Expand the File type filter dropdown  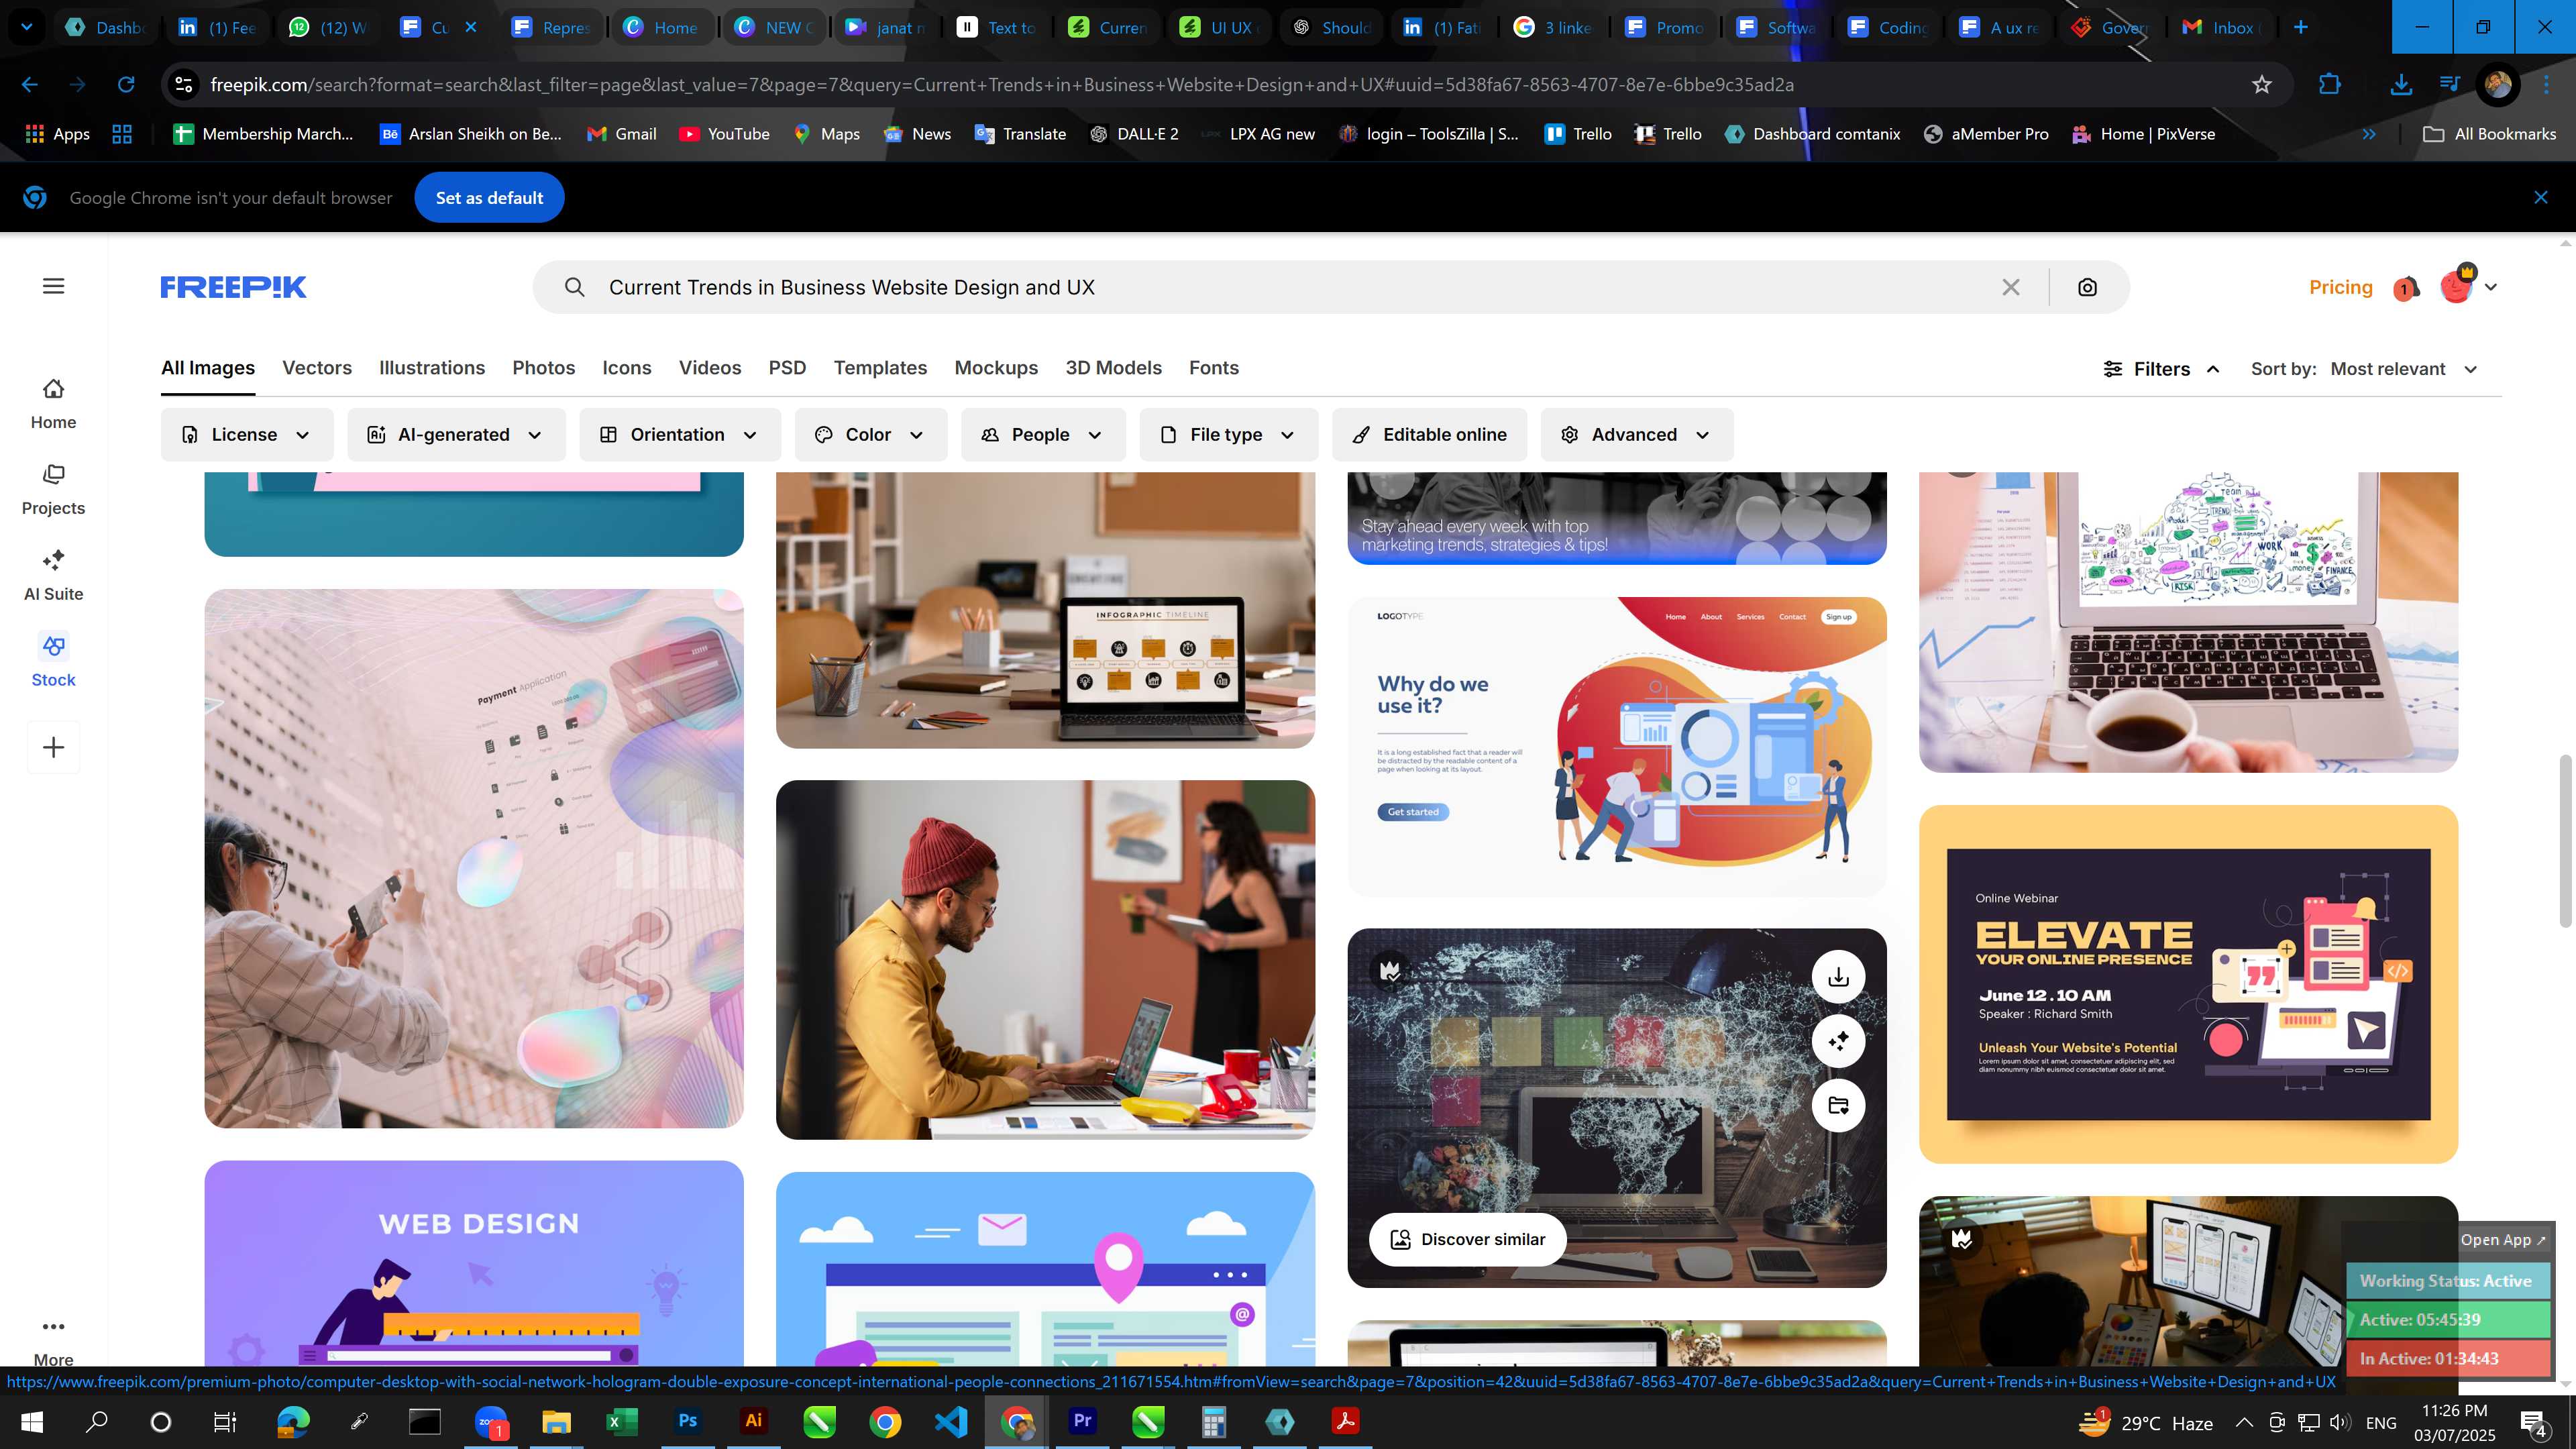[1228, 435]
